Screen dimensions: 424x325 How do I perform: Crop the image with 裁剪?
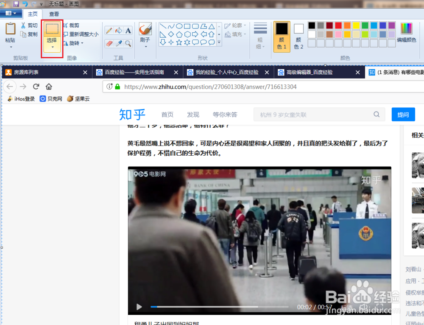(x=71, y=25)
